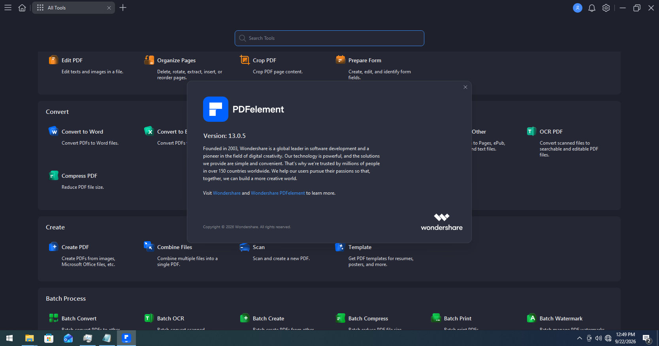The width and height of the screenshot is (659, 346).
Task: Open the Windows Start menu
Action: click(x=9, y=338)
